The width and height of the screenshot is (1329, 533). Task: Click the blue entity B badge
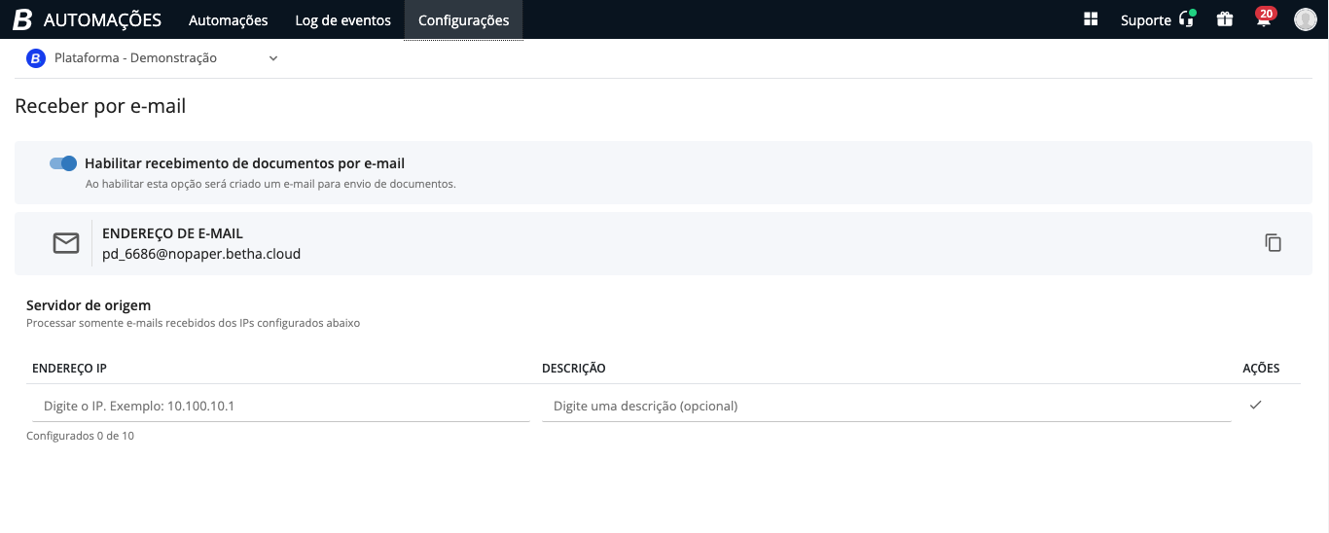point(36,58)
